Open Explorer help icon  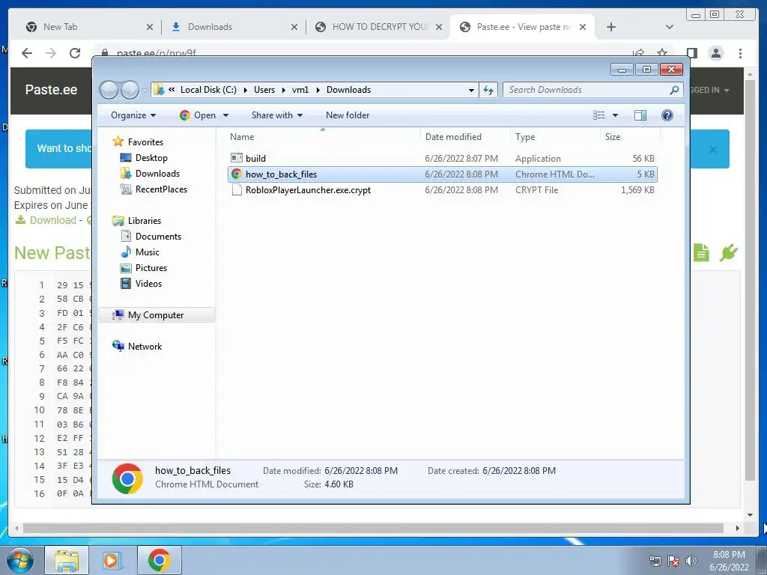pos(667,115)
